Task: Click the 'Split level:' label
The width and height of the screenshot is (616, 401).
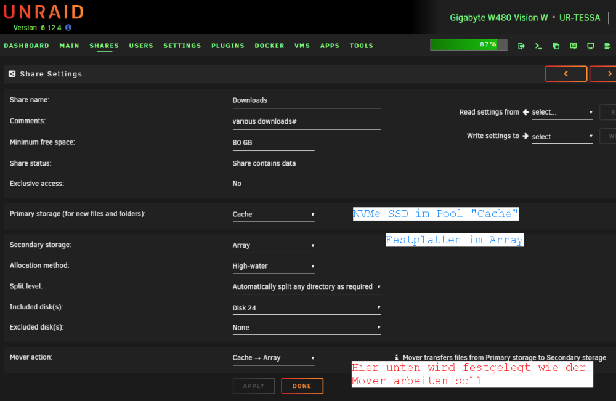Action: (x=26, y=286)
